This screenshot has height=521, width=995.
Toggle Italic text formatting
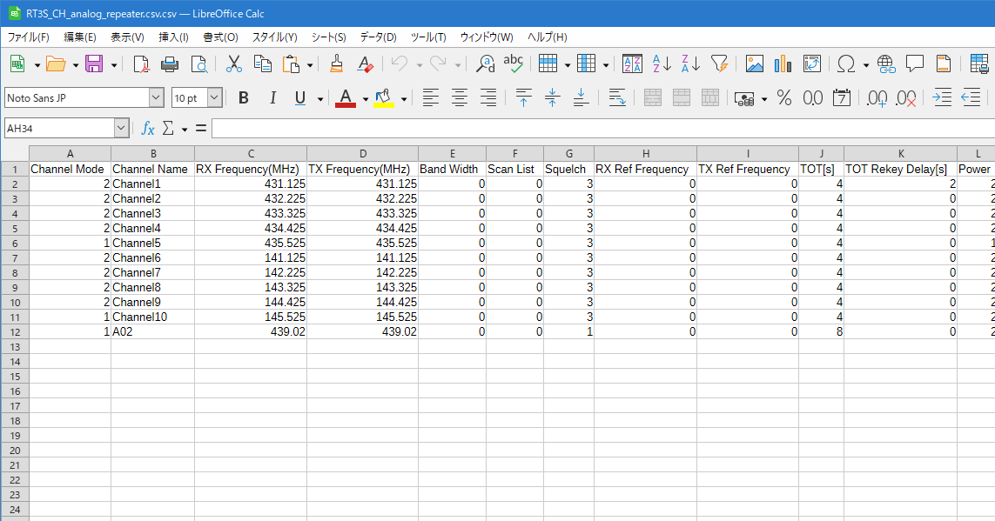coord(272,98)
